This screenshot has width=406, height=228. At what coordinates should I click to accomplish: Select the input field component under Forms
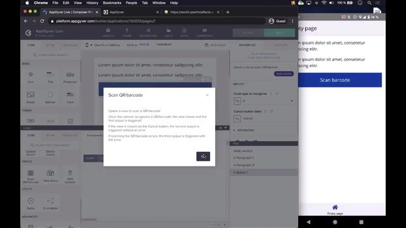pyautogui.click(x=30, y=121)
